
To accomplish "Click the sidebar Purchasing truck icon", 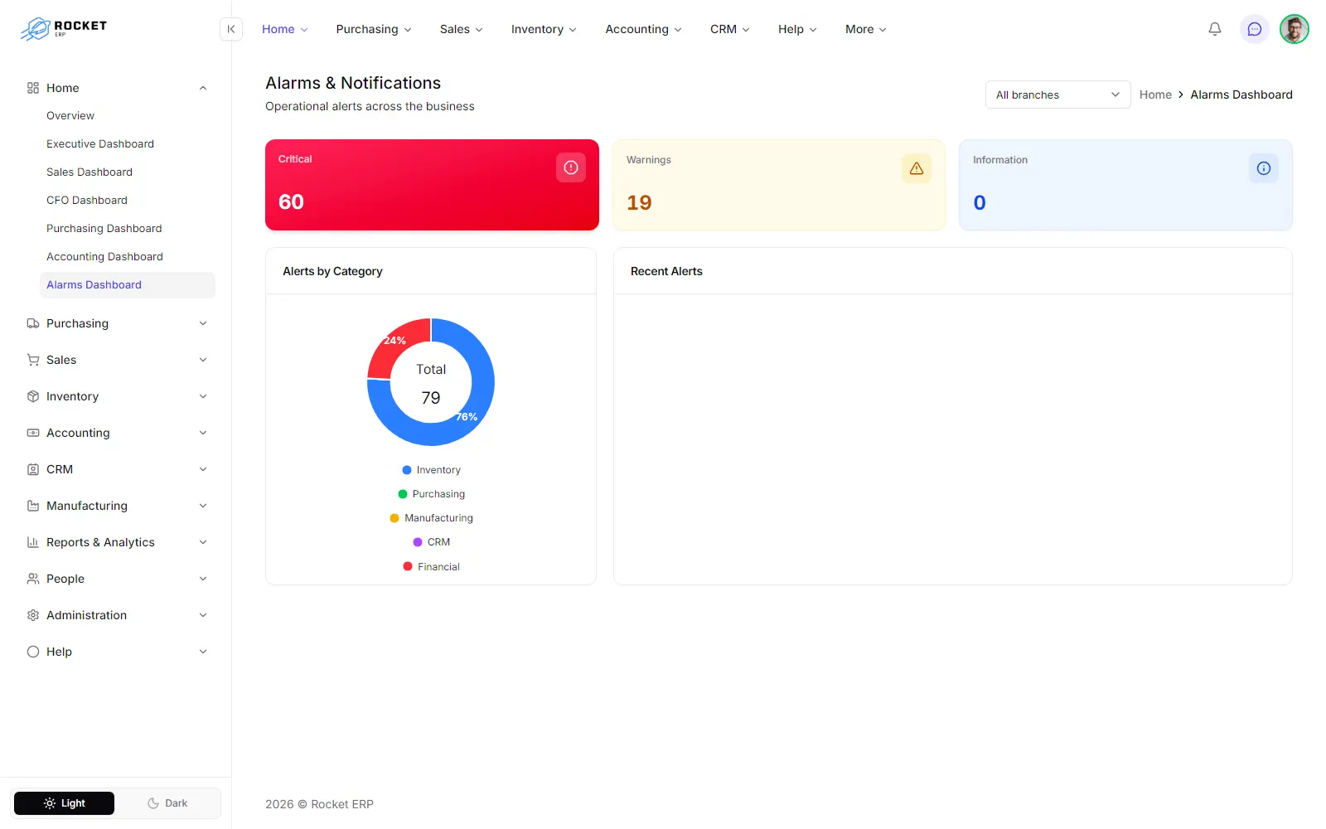I will click(33, 323).
